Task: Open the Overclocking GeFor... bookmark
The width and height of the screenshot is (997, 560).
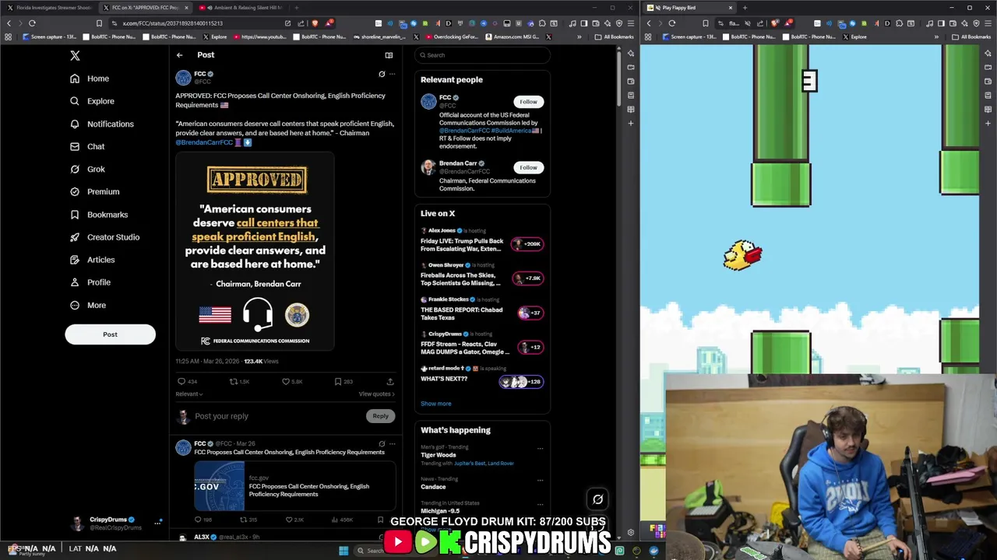Action: (450, 37)
